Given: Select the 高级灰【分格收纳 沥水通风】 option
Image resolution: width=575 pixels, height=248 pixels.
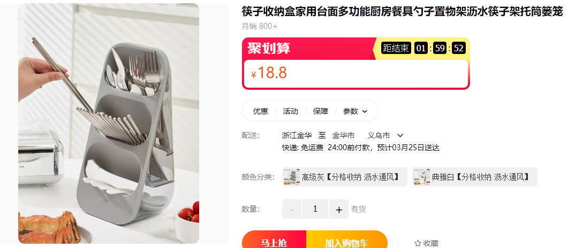Looking at the screenshot, I should click(345, 177).
